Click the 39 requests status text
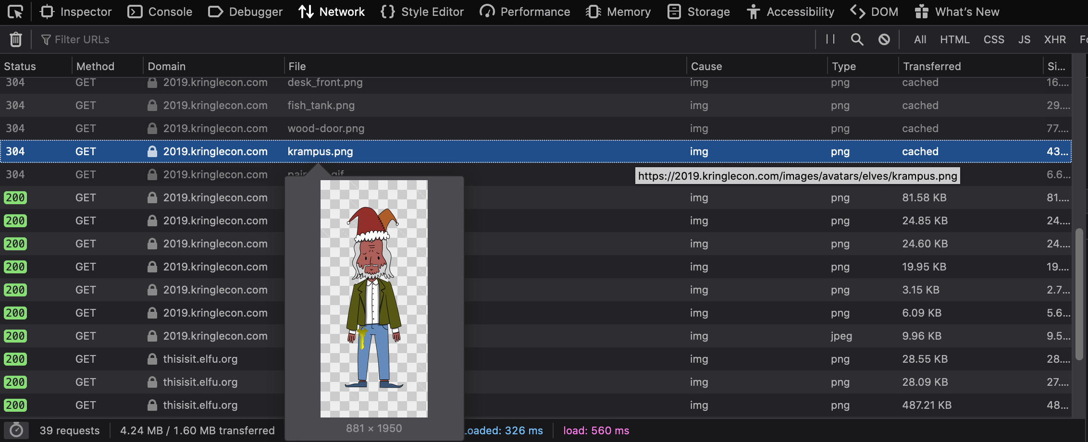 [70, 430]
